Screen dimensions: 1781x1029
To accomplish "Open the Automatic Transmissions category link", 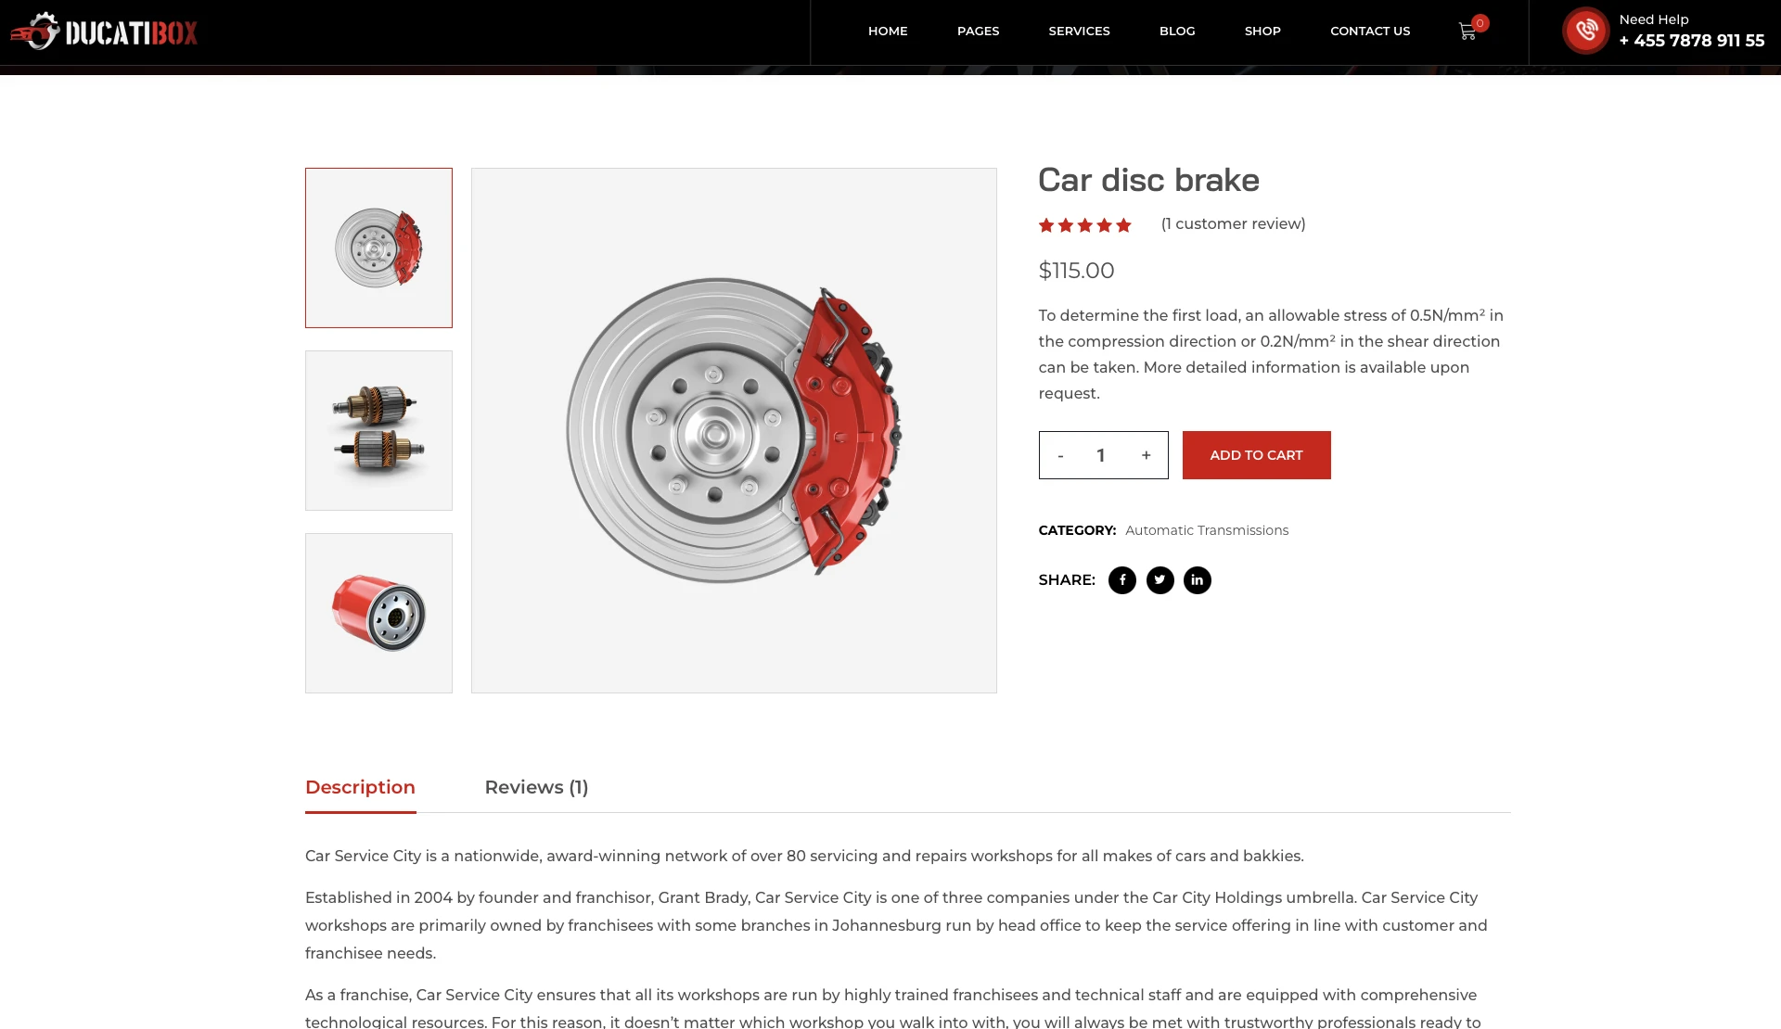I will click(x=1207, y=530).
